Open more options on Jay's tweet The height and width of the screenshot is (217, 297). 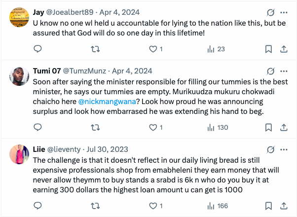(284, 12)
